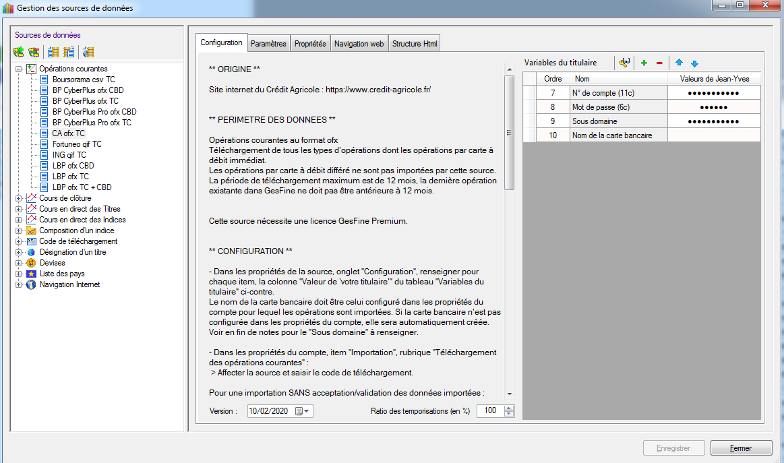This screenshot has width=784, height=463.
Task: Move variable up with blue arrow
Action: [x=679, y=63]
